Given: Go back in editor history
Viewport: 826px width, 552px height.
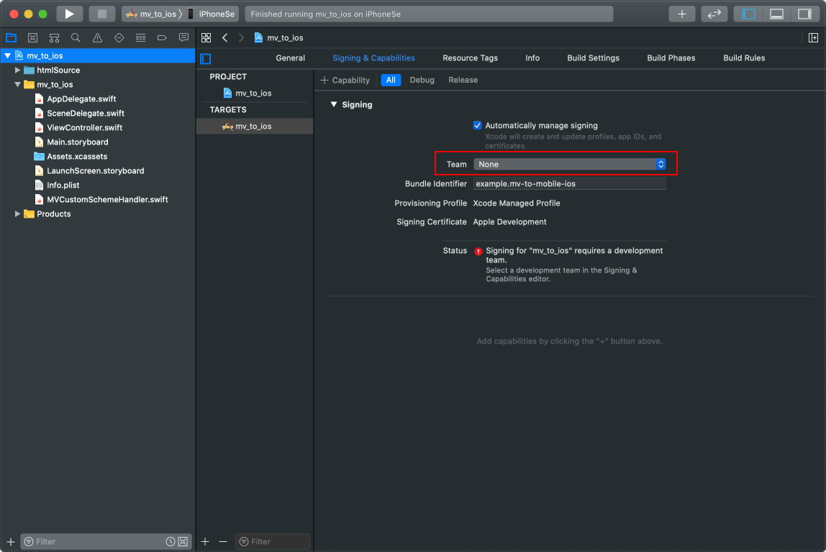Looking at the screenshot, I should 225,38.
